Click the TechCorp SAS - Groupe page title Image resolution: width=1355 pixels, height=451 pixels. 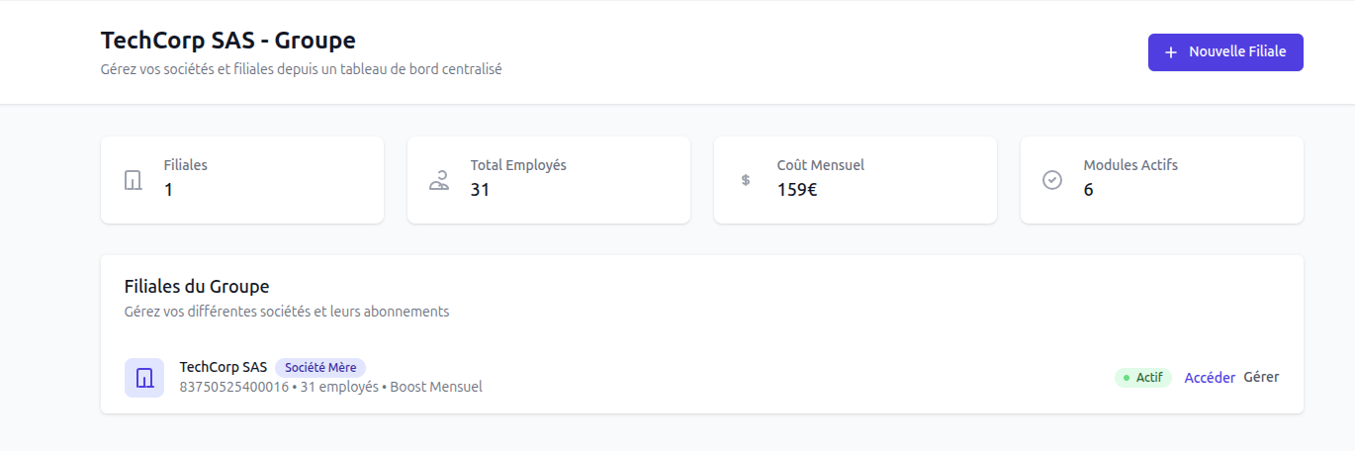pyautogui.click(x=228, y=41)
